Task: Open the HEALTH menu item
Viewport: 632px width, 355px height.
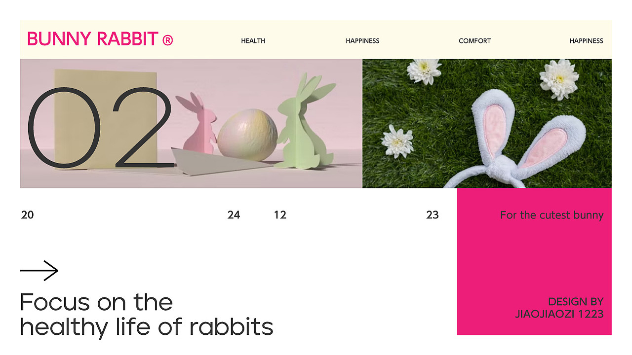Action: [x=253, y=41]
